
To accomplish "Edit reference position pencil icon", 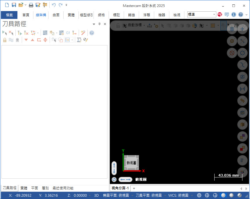I will point(86,40).
